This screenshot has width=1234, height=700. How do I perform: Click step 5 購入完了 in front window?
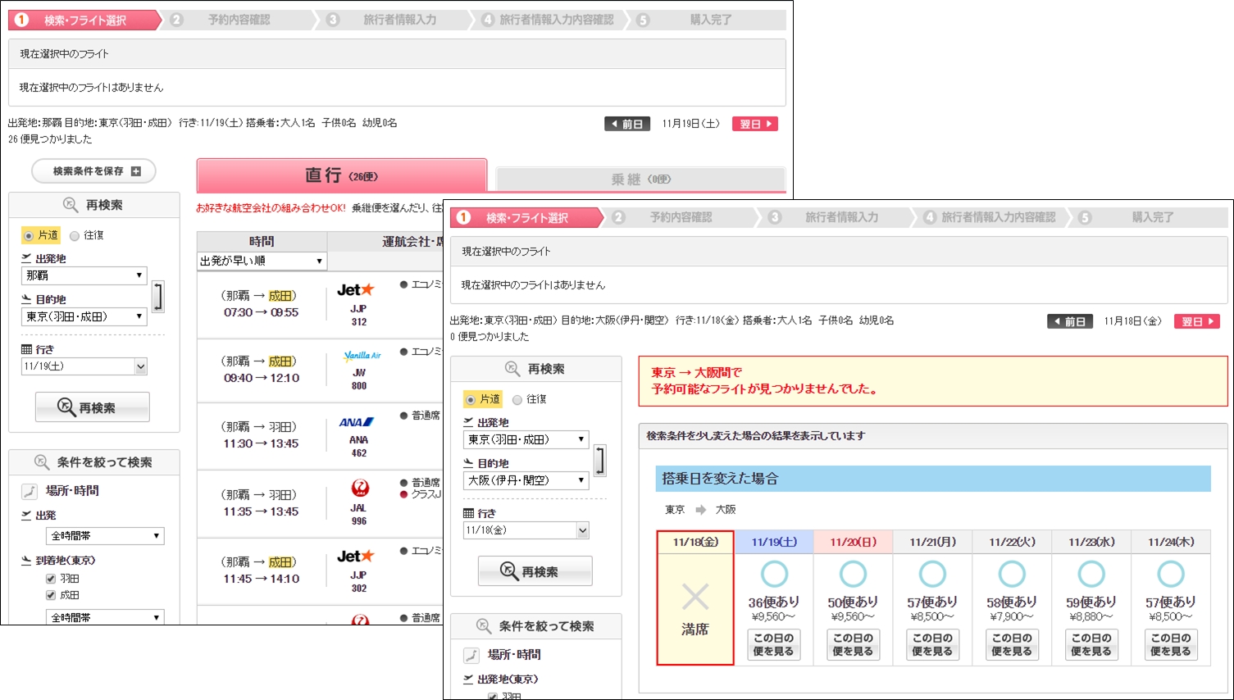1148,217
